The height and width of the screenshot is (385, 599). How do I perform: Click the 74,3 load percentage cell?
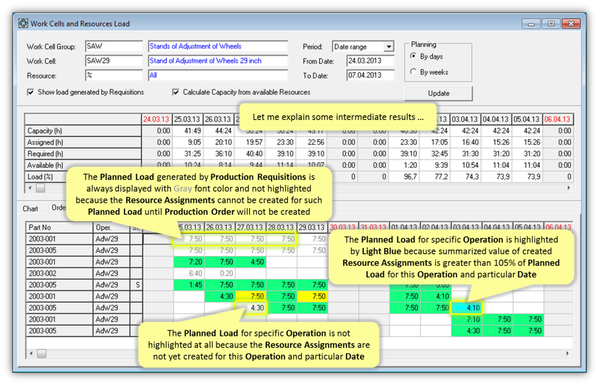click(x=467, y=177)
